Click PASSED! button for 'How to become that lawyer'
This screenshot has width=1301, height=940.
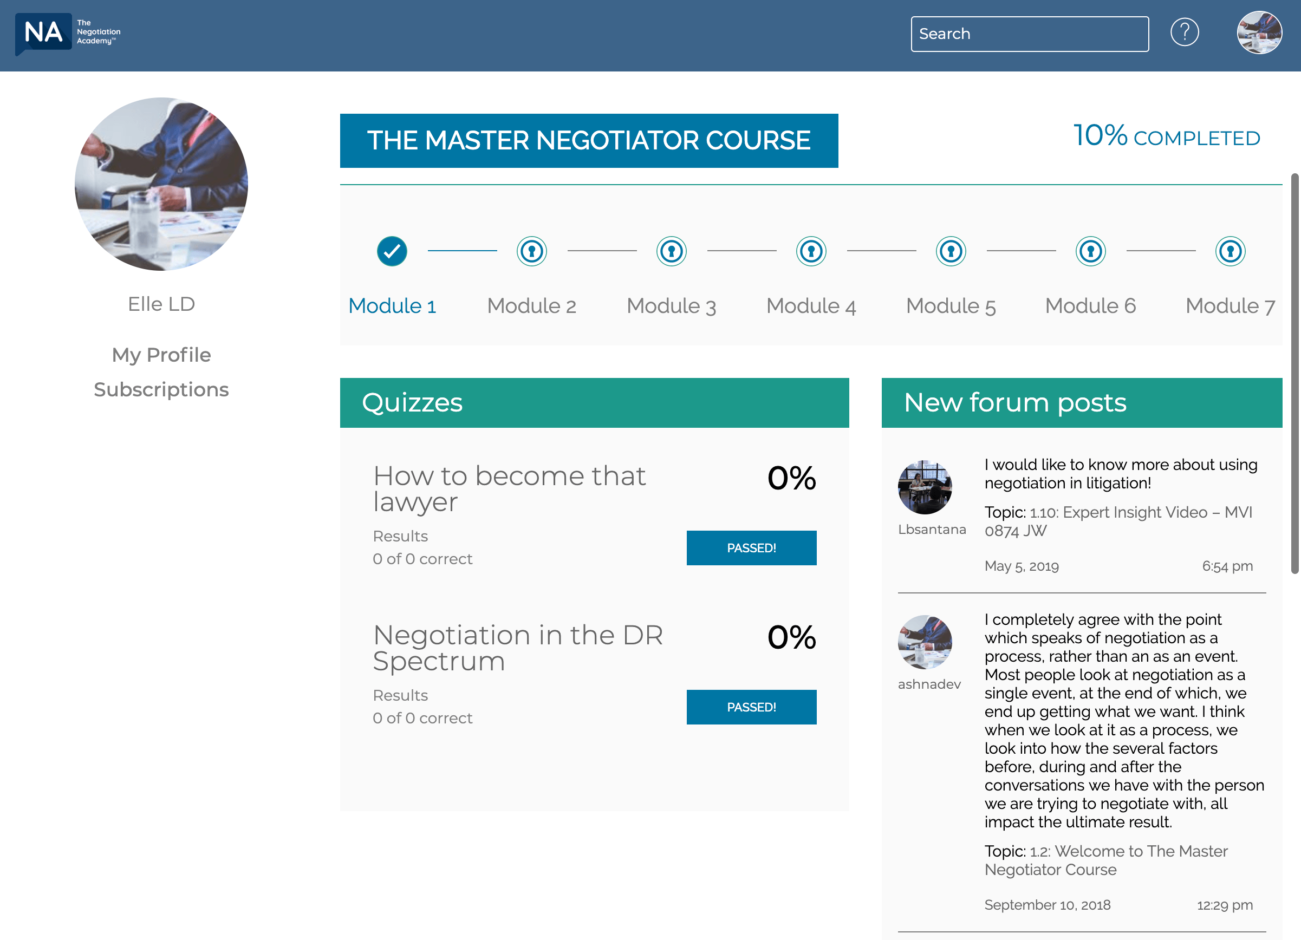pos(751,548)
